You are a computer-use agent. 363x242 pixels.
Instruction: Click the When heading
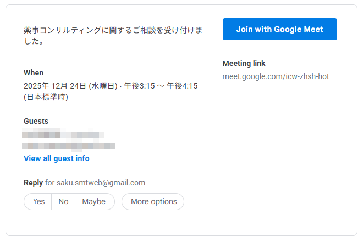click(x=34, y=73)
